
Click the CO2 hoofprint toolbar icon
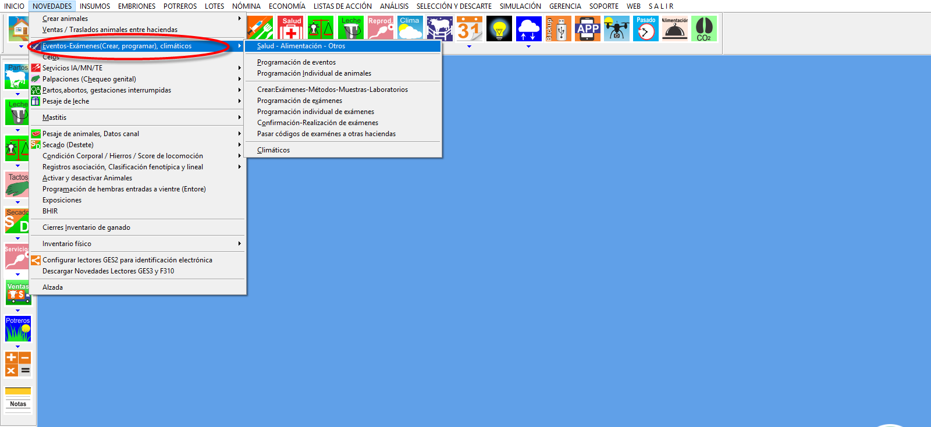pos(703,29)
